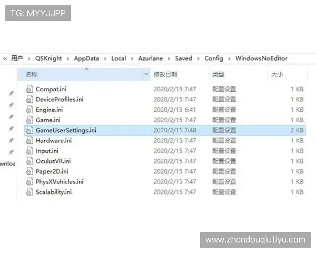Click the OculusVR.ini file icon
The width and height of the screenshot is (316, 253).
pos(29,161)
